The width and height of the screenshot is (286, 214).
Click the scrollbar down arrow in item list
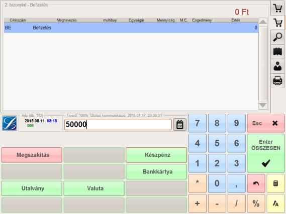tap(263, 105)
